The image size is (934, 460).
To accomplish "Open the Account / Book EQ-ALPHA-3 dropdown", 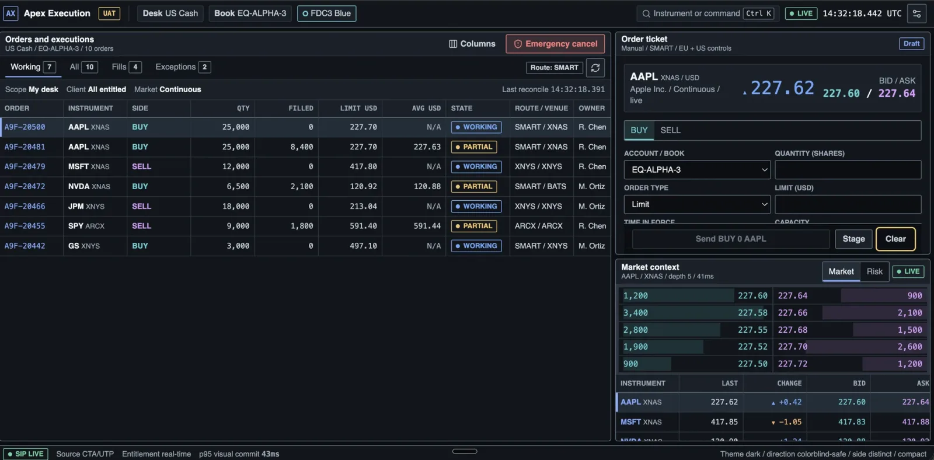I will 697,170.
